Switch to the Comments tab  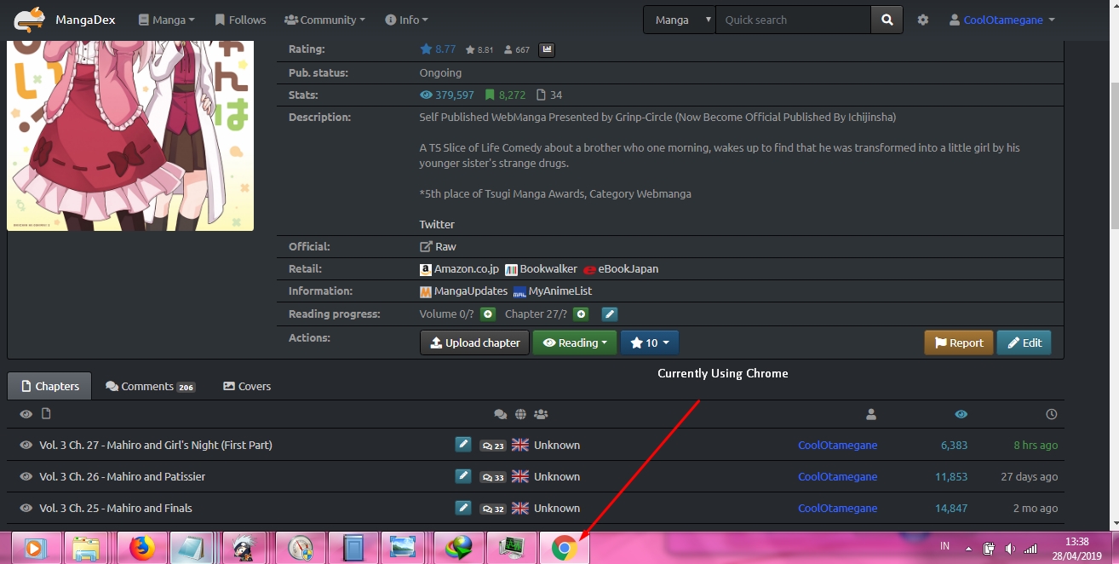(x=150, y=386)
